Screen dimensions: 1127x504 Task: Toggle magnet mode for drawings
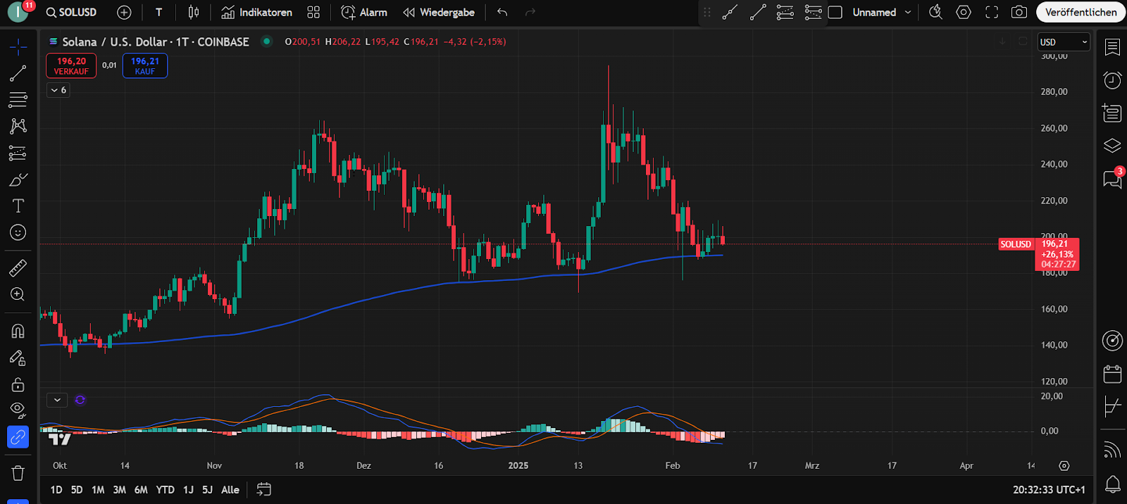(18, 331)
